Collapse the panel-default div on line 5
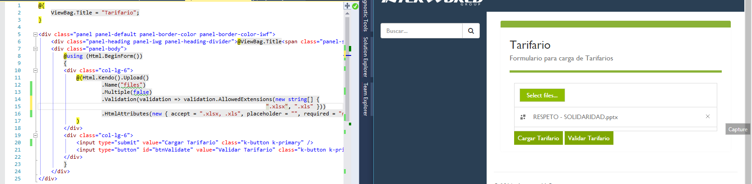Viewport: 752px width, 184px height. pyautogui.click(x=35, y=34)
